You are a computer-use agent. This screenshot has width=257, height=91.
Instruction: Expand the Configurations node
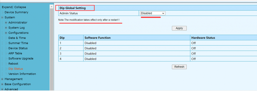[6, 33]
